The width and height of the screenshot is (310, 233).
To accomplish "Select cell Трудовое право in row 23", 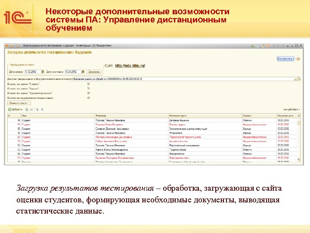I will [x=205, y=150].
